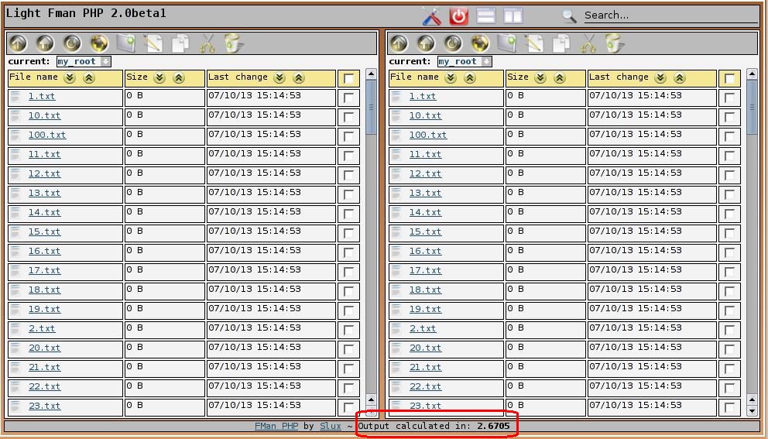This screenshot has width=768, height=439.
Task: Open 20.txt in the left panel
Action: [45, 348]
